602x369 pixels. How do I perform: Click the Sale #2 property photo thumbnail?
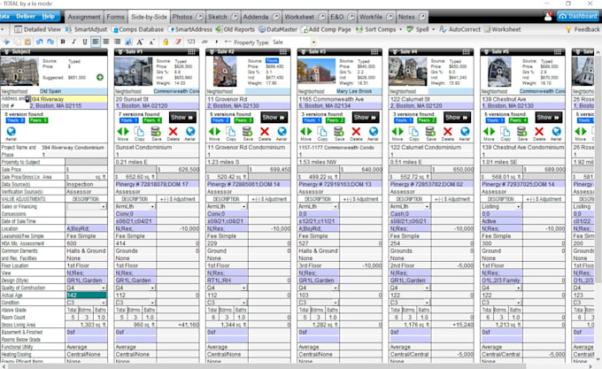(x=225, y=72)
